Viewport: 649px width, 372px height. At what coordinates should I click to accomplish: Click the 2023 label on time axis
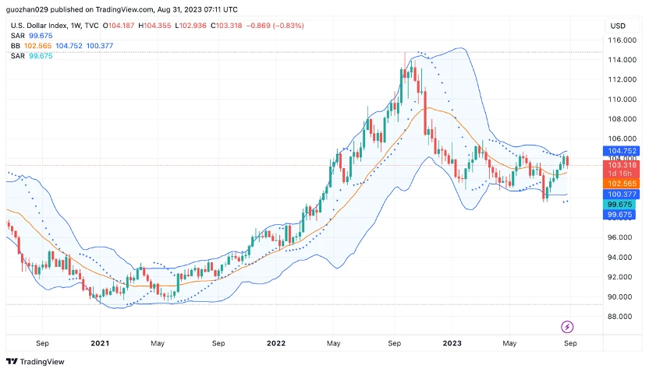click(x=451, y=342)
